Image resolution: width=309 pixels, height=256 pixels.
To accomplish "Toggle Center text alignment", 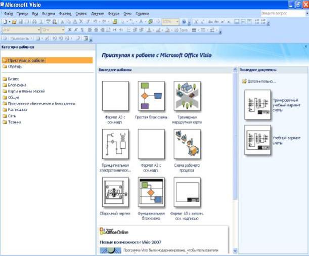I will [96, 30].
